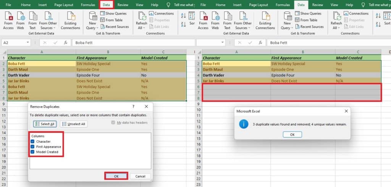The height and width of the screenshot is (187, 391).
Task: Click the fx Insert Function icon on left
Action: click(66, 43)
